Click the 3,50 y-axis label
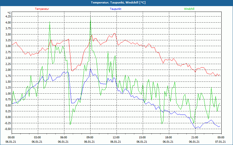The height and width of the screenshot is (145, 233). click(x=8, y=34)
